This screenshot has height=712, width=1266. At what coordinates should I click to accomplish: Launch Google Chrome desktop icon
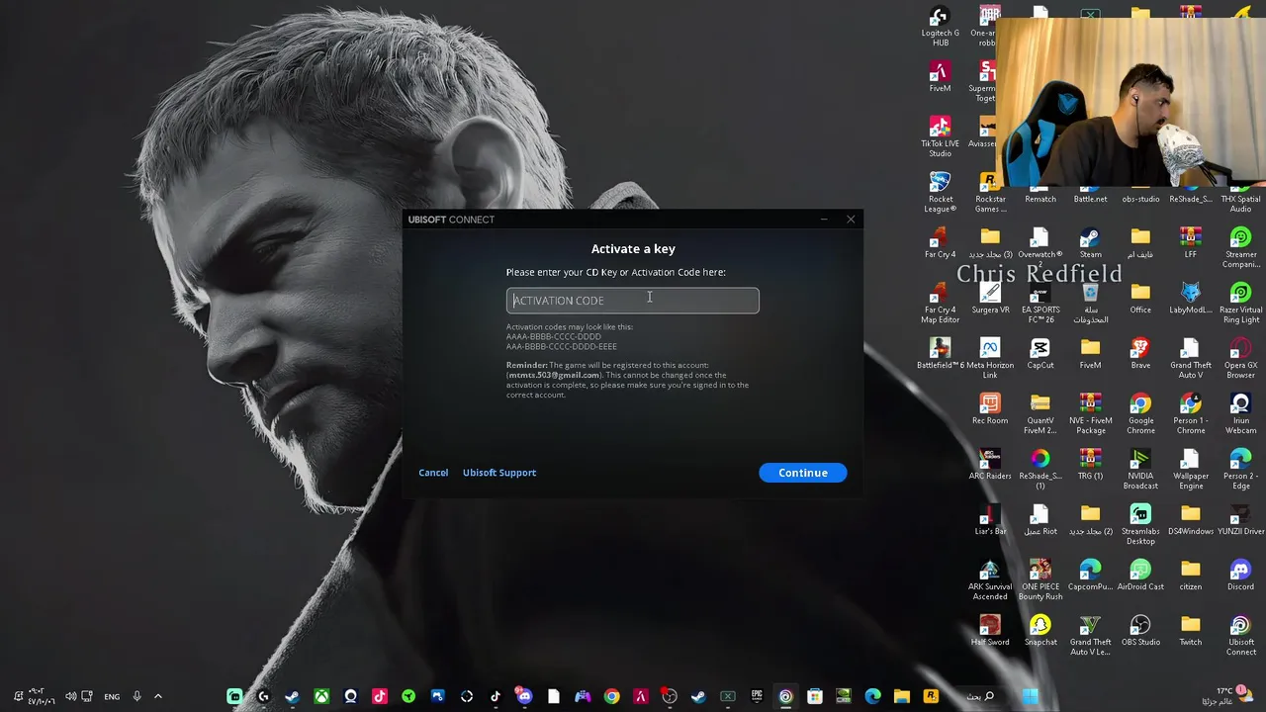pos(1140,414)
